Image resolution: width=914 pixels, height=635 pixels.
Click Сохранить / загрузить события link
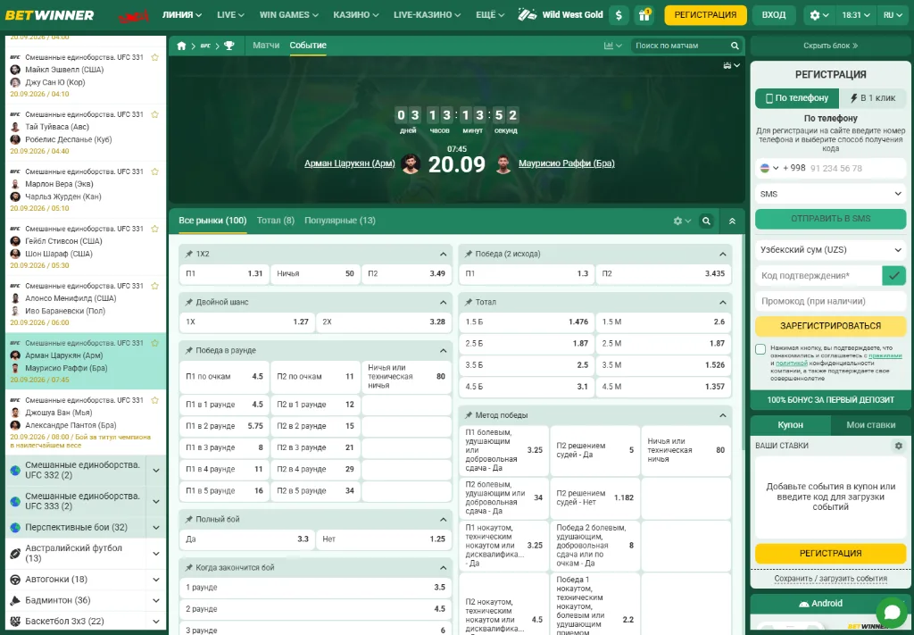[831, 579]
